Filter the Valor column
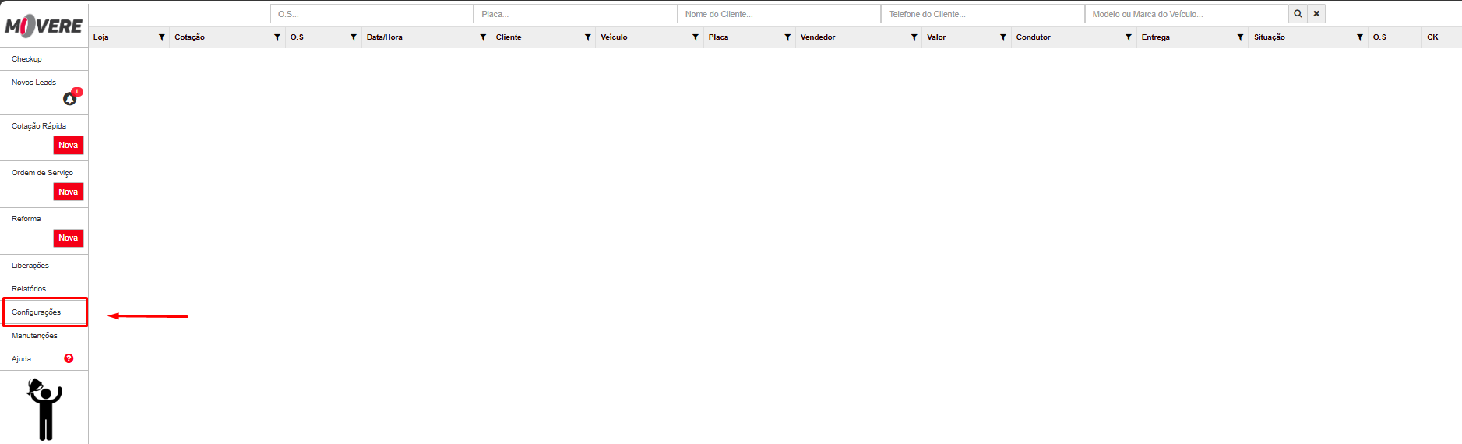This screenshot has width=1462, height=444. [x=1003, y=37]
